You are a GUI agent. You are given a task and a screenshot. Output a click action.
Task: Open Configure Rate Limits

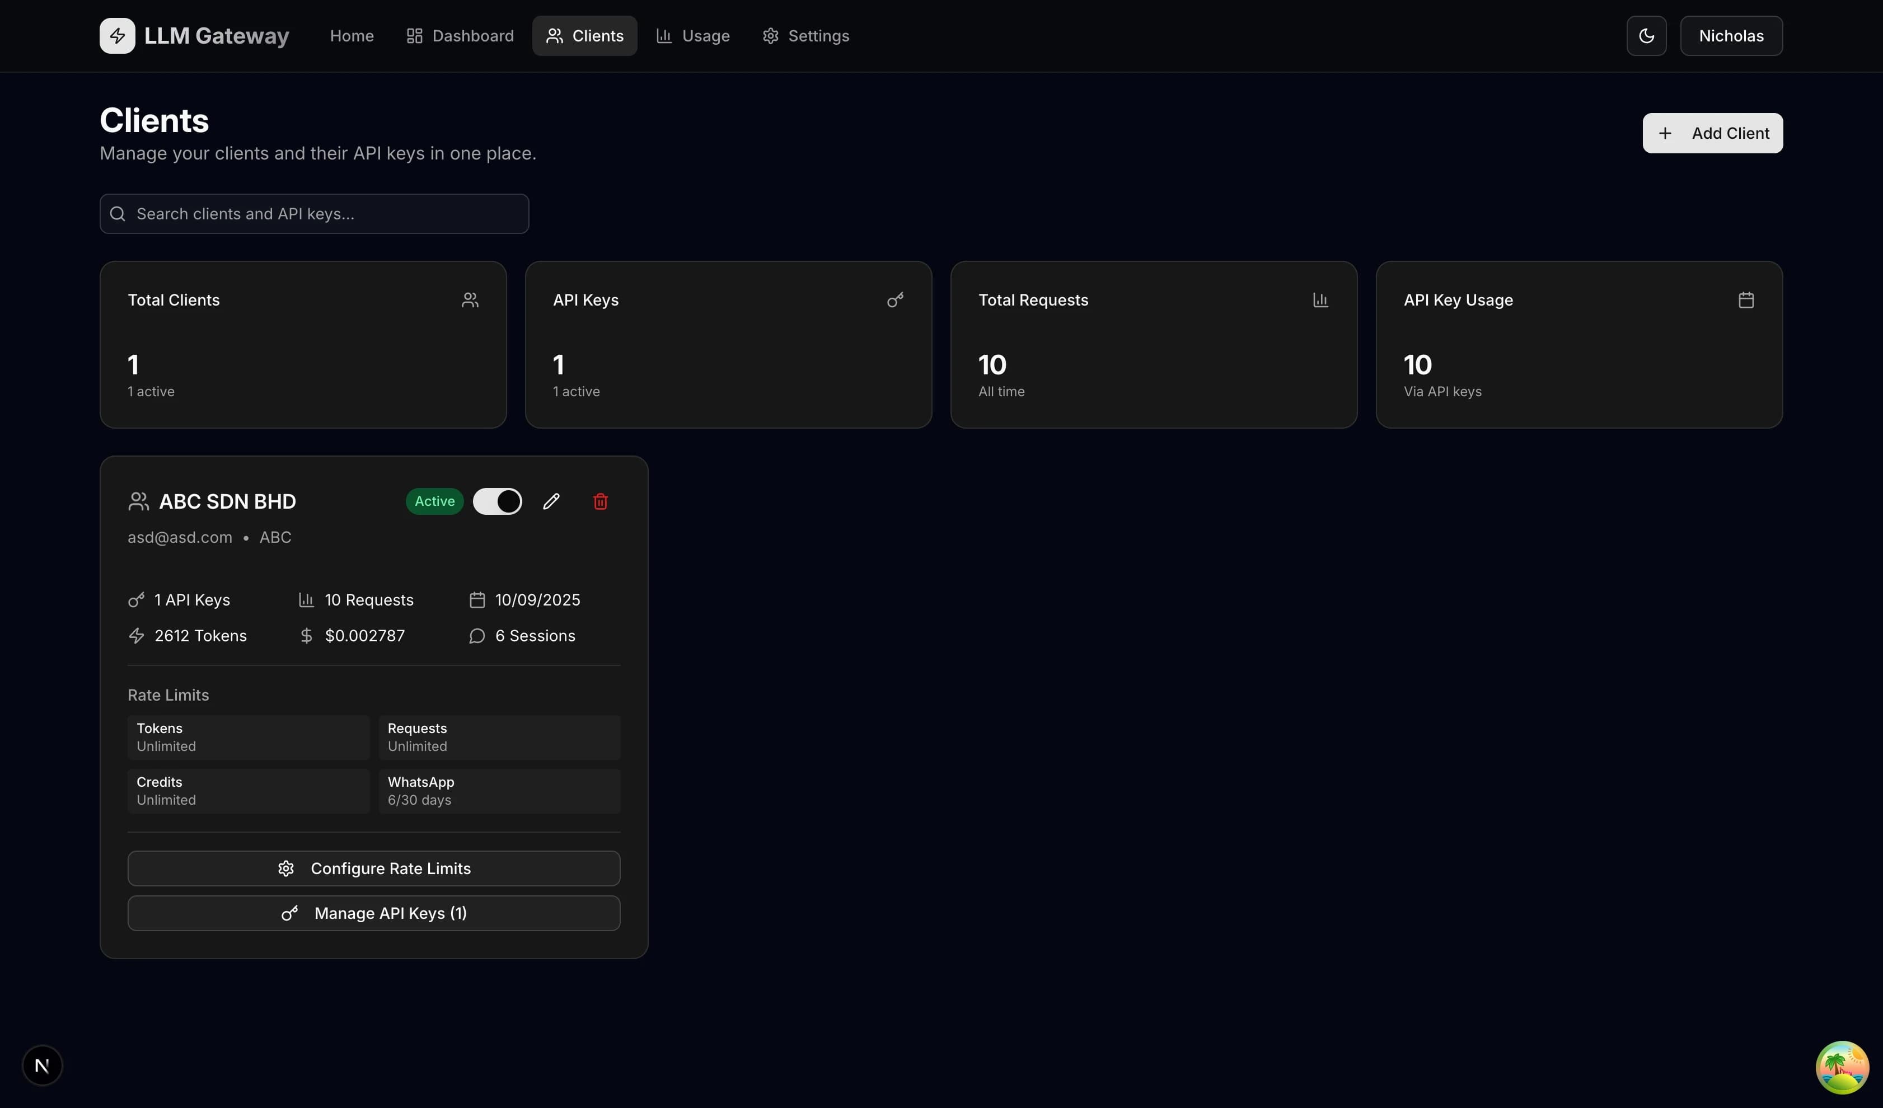(x=373, y=868)
